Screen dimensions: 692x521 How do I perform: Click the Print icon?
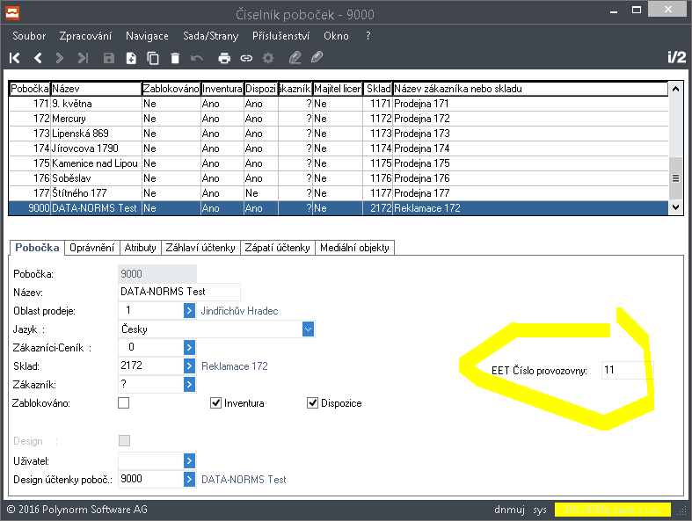click(x=224, y=58)
